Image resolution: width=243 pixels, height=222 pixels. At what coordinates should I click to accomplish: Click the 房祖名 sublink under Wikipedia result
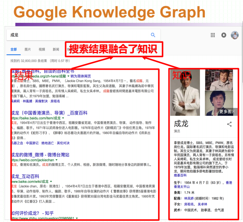click(x=55, y=101)
